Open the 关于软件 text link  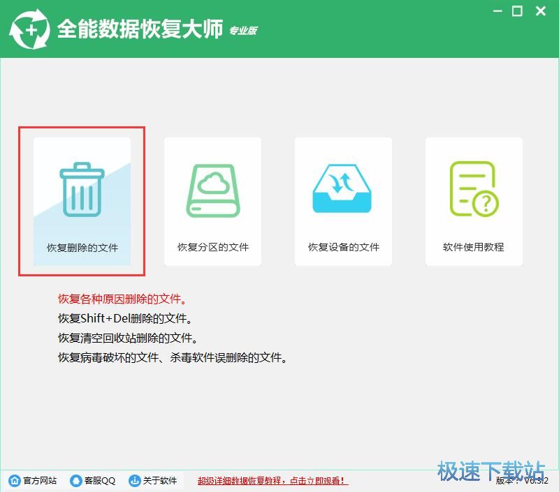point(160,481)
